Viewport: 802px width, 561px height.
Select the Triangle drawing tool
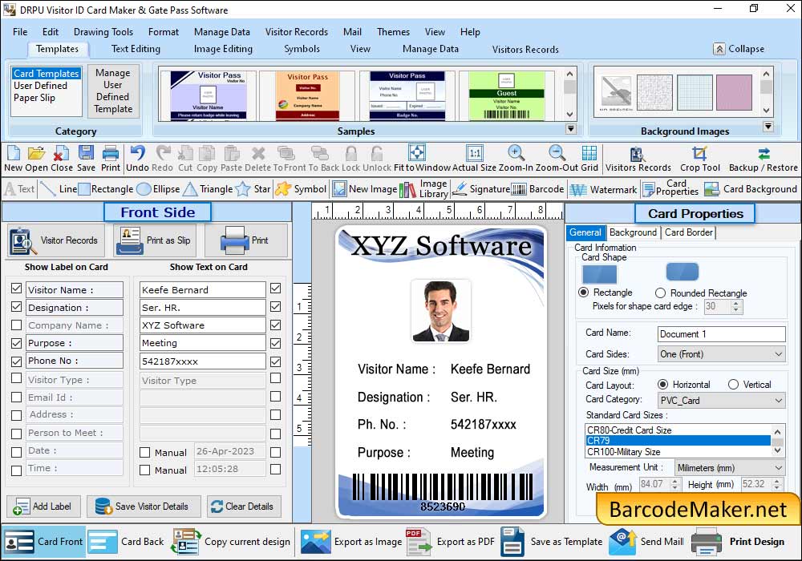(x=209, y=189)
